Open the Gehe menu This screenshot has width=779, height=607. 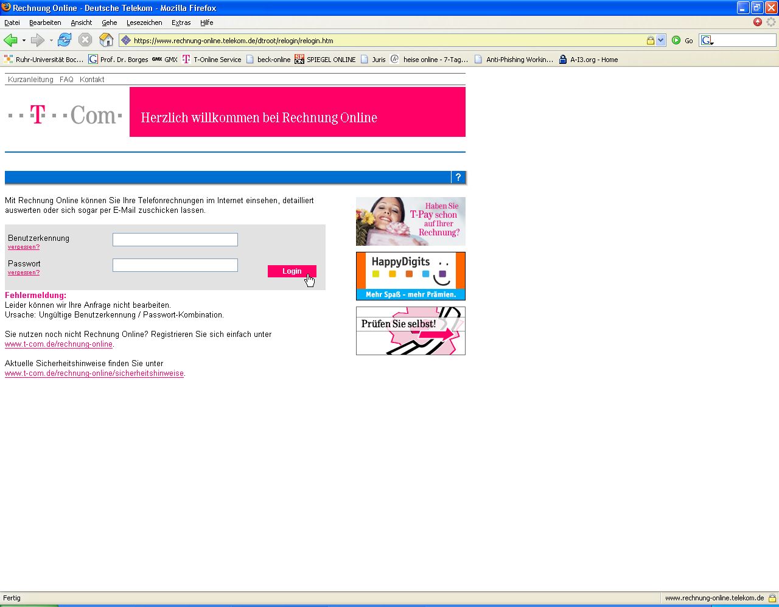[110, 23]
